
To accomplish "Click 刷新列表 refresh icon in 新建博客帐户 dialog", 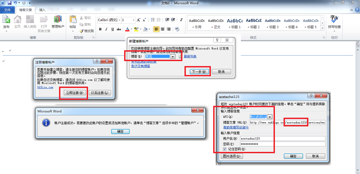I will [180, 56].
